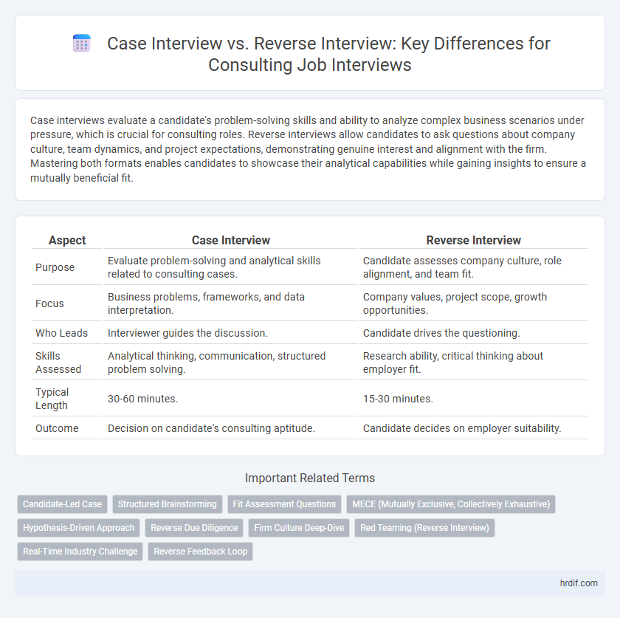Click 'Business problems, frameworks, and data interpretation' cell
Screen dimensions: 620x618
coord(231,303)
